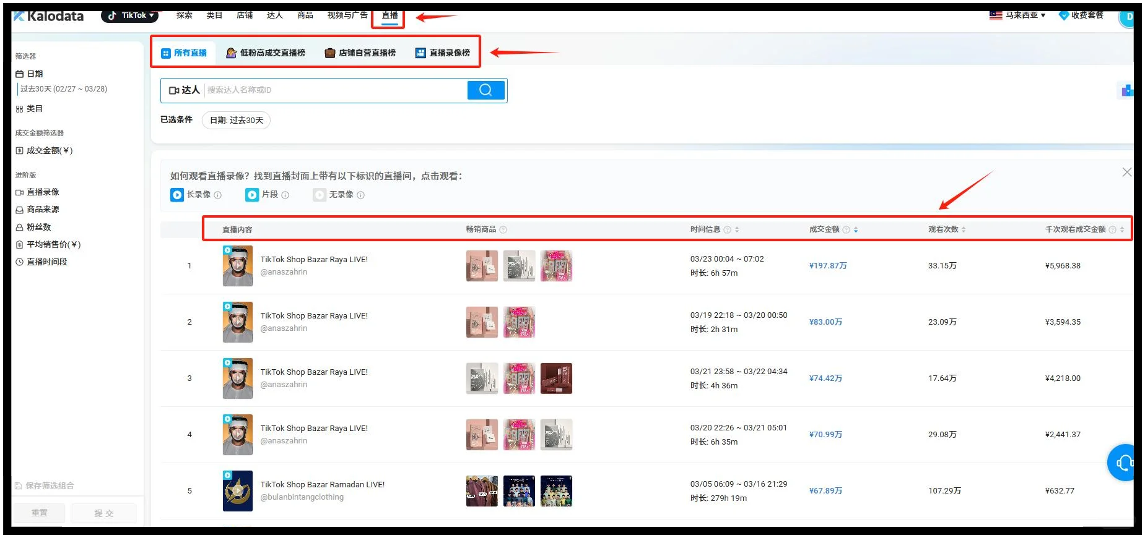Click the 过去30天 (02/27 ~ 03/28) date range

(63, 89)
